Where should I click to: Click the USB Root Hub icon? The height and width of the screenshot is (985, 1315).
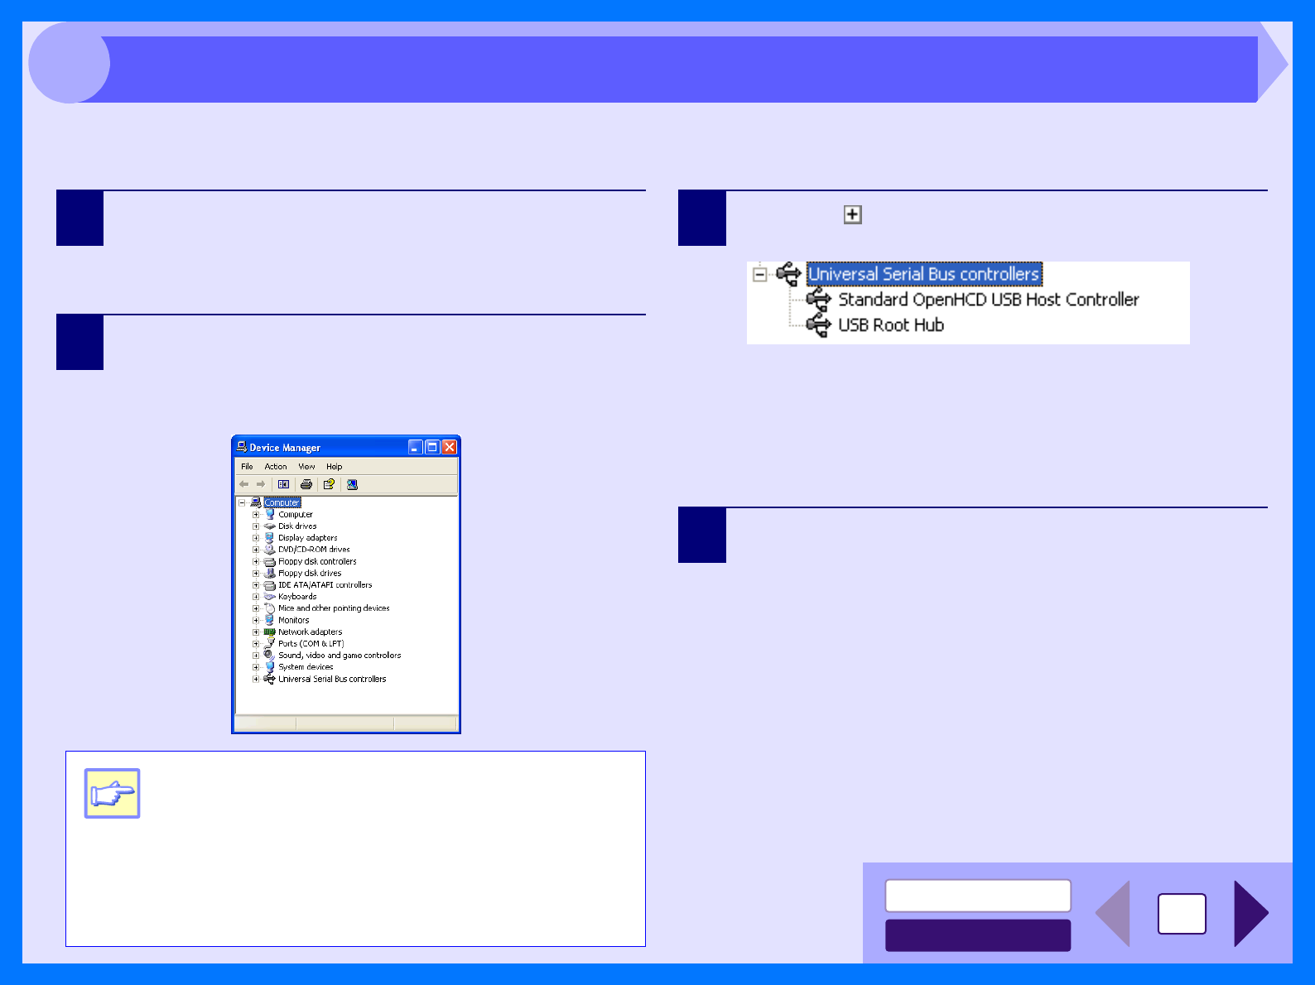click(818, 325)
